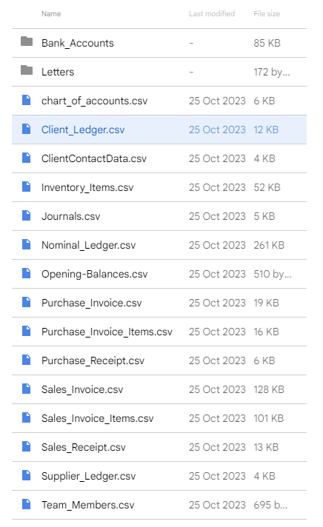Click the Purchase_Receipt.csv file name
323x527 pixels.
click(x=93, y=360)
